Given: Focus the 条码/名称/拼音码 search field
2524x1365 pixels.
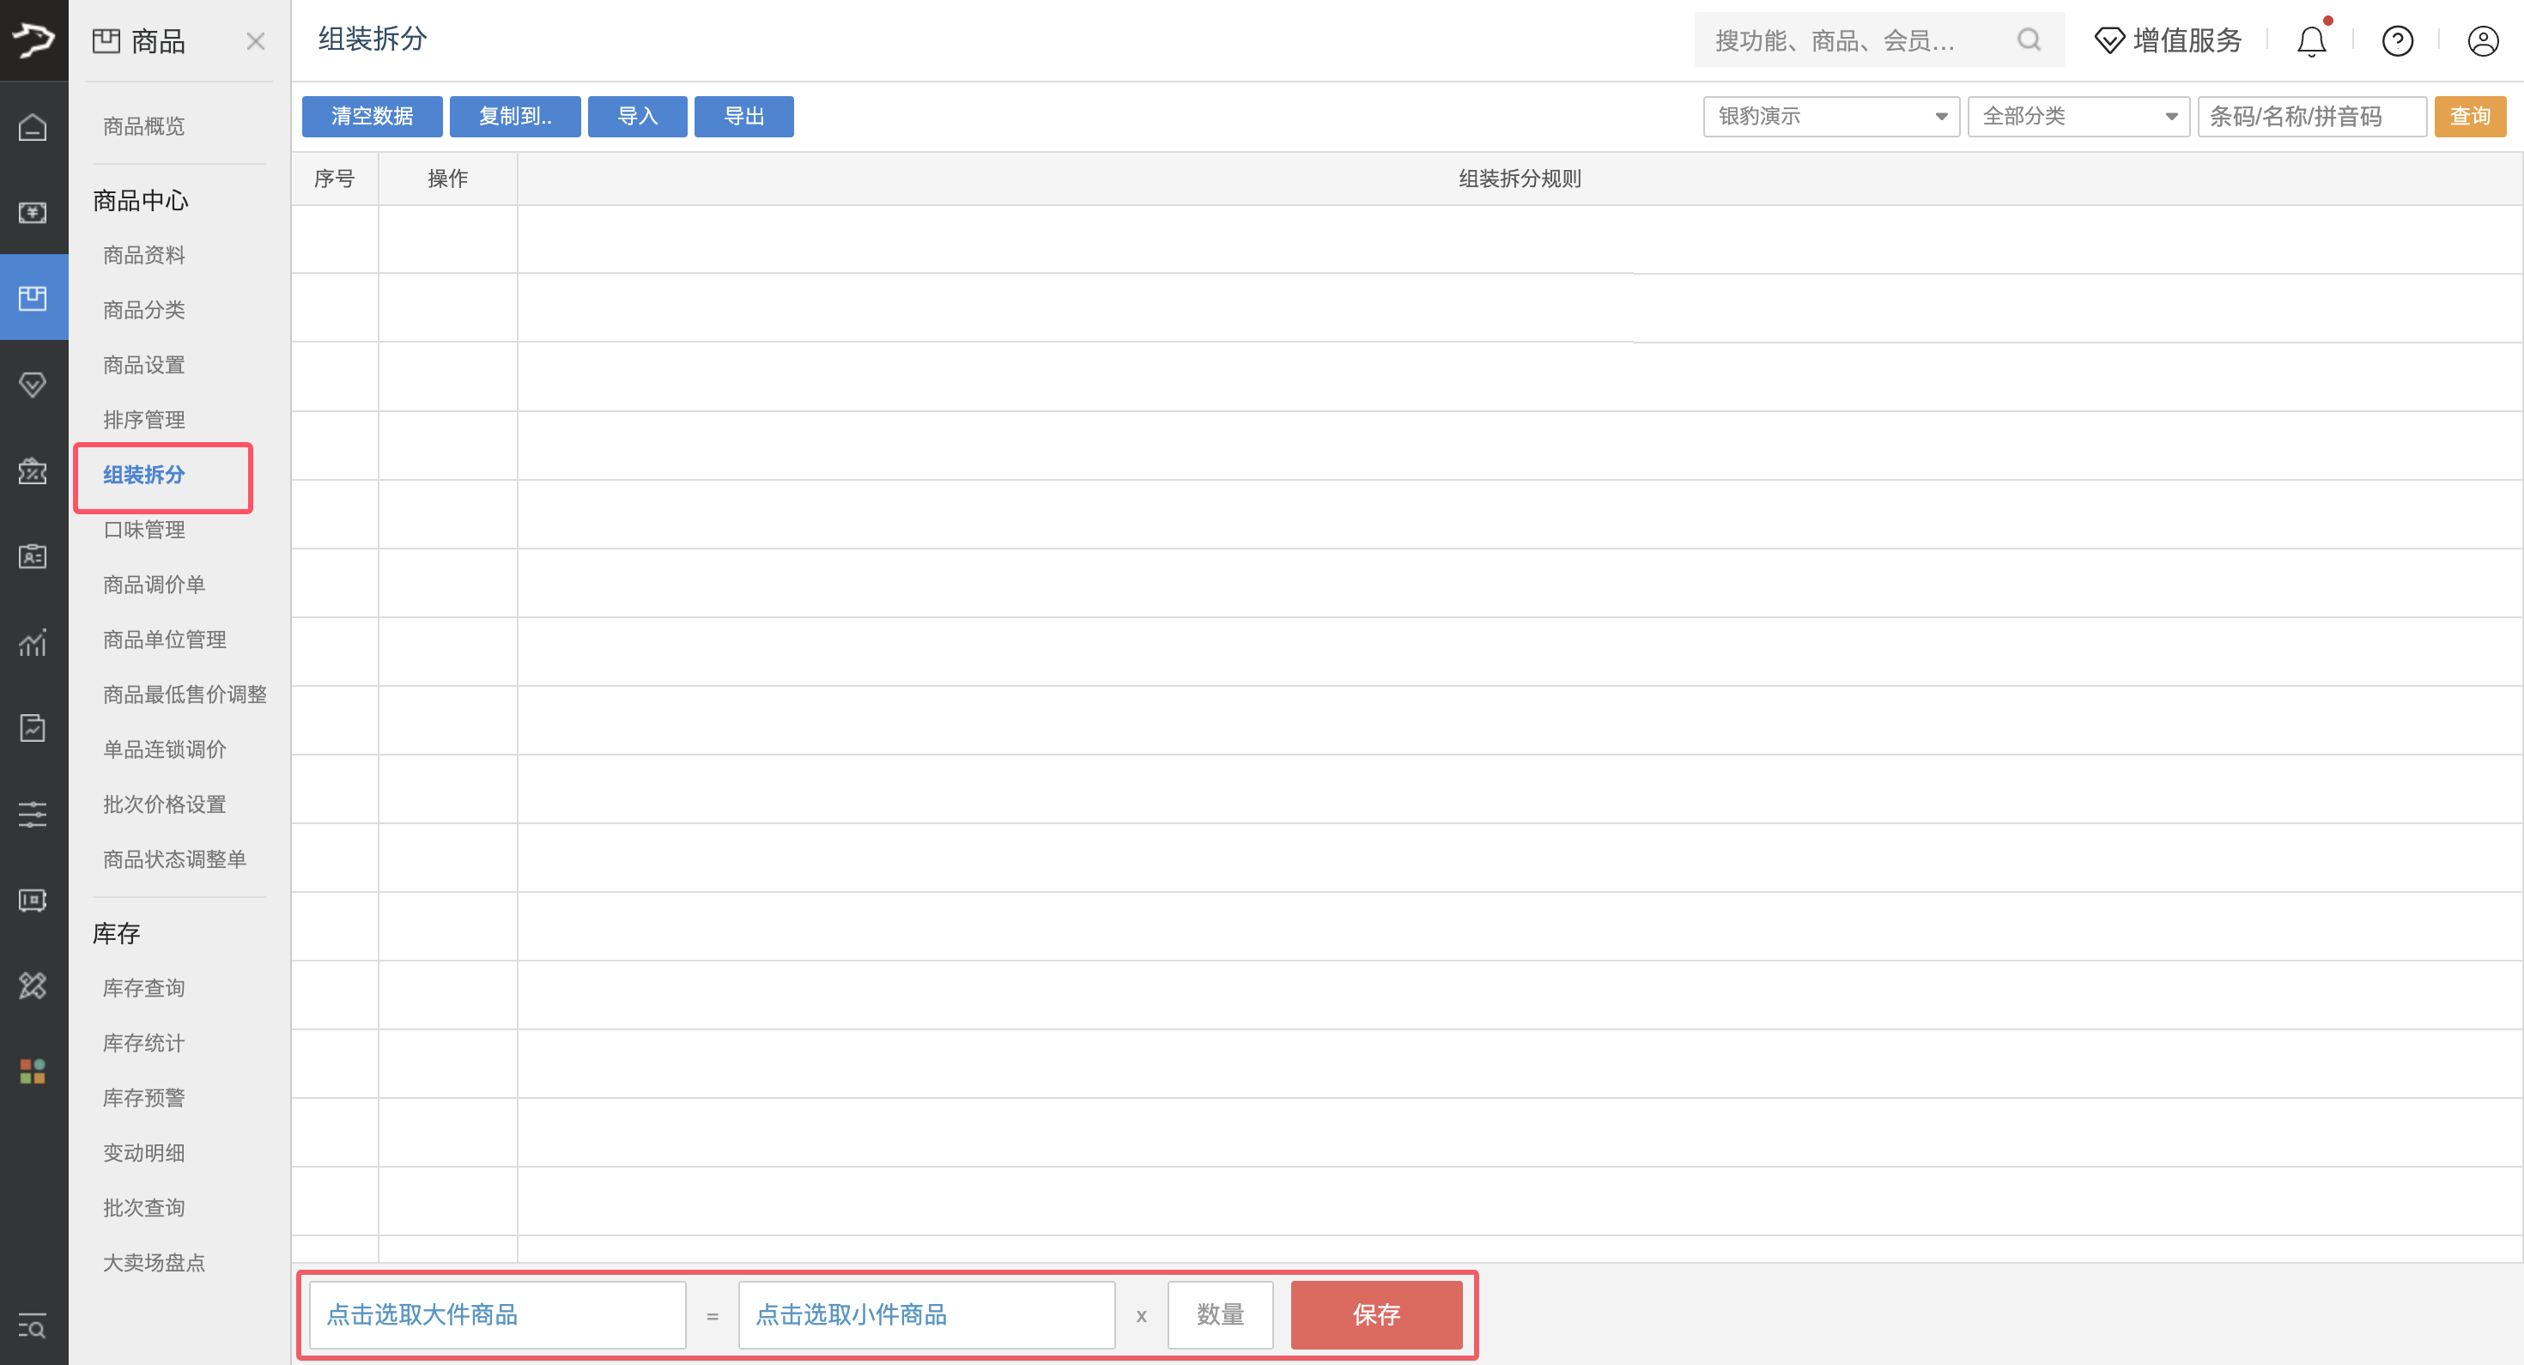Looking at the screenshot, I should click(2312, 117).
